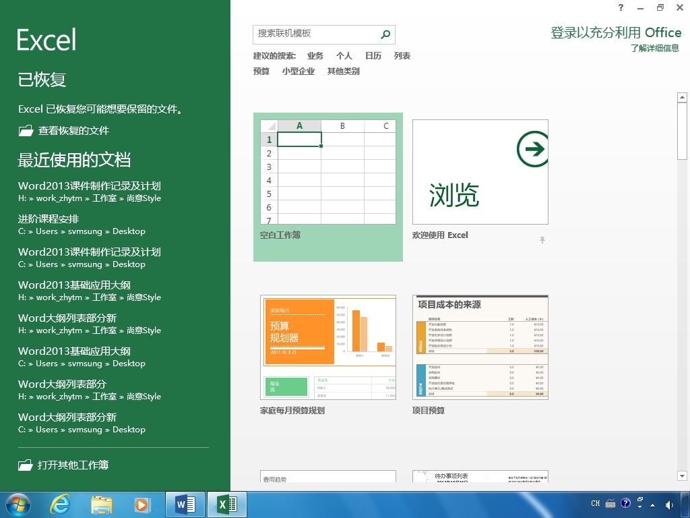
Task: Open recent Word2013基础应用大纲 on H: drive
Action: pyautogui.click(x=90, y=291)
